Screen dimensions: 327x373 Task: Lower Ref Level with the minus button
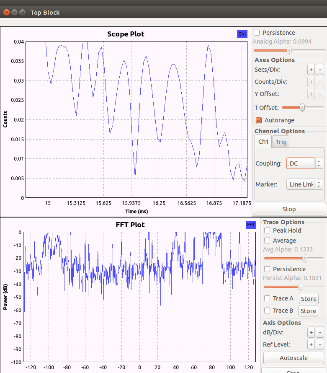(x=319, y=345)
